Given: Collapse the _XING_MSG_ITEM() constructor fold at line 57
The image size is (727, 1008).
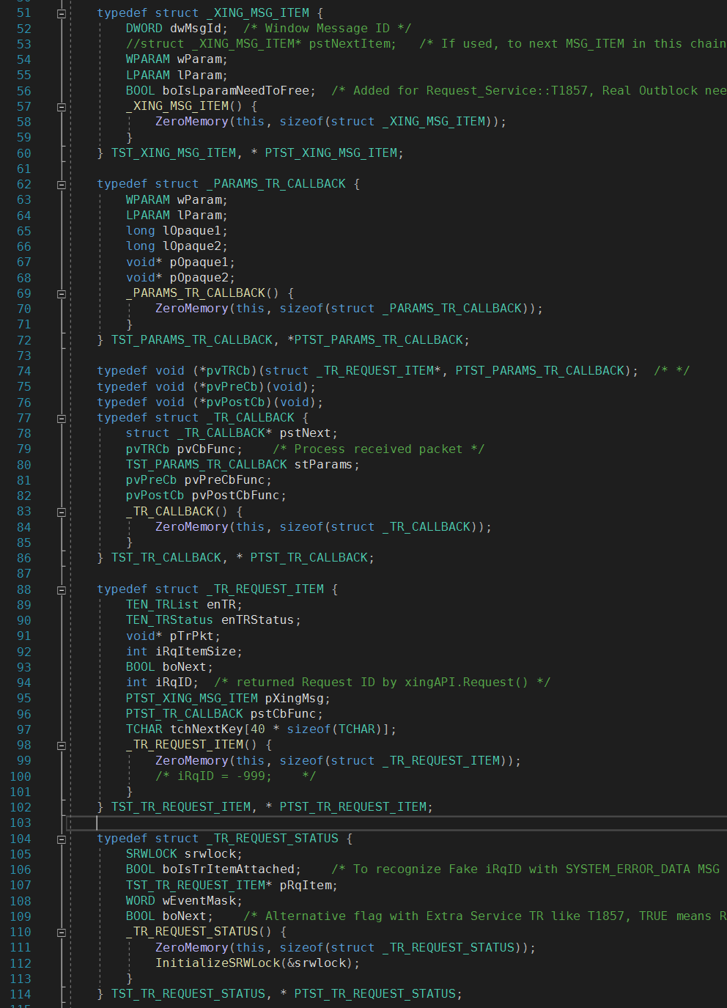Looking at the screenshot, I should (x=62, y=107).
